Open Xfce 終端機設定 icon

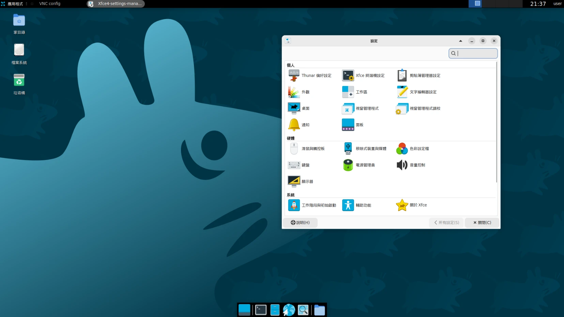pos(348,76)
